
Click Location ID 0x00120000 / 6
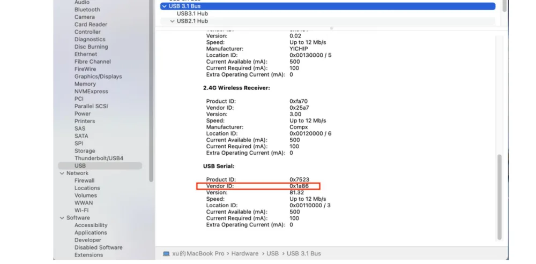tap(310, 133)
